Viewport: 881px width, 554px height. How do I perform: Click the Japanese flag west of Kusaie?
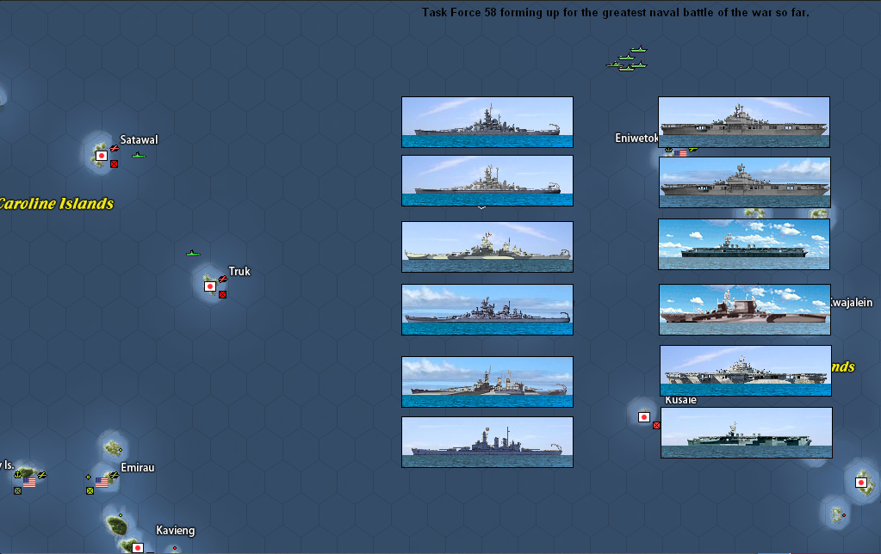(x=643, y=417)
